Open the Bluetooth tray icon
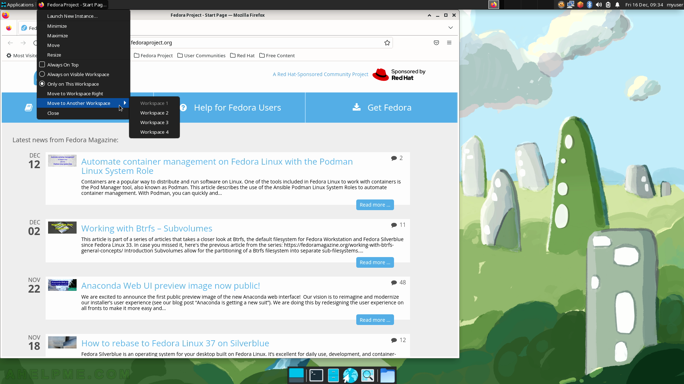The width and height of the screenshot is (684, 384). (x=590, y=5)
